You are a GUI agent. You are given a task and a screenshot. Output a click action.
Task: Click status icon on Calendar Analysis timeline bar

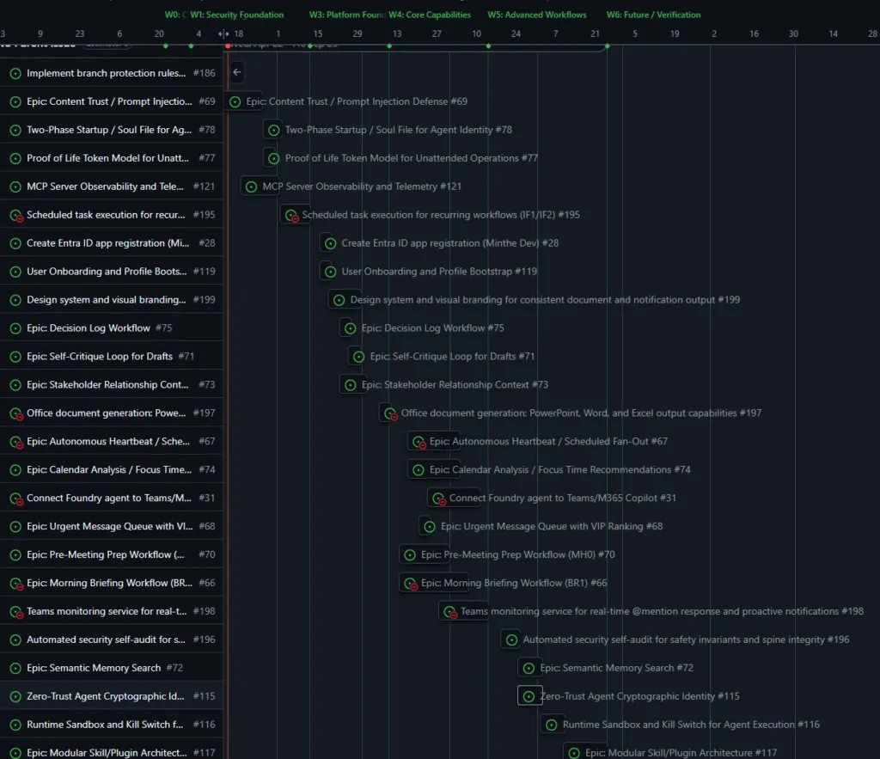click(419, 470)
